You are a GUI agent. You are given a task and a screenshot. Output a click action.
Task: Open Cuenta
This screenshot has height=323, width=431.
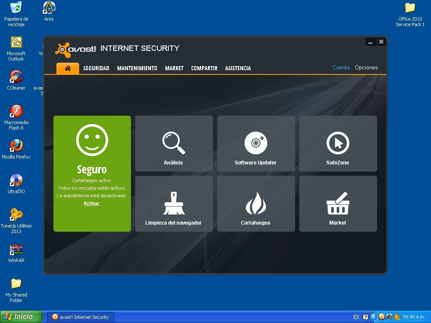341,67
